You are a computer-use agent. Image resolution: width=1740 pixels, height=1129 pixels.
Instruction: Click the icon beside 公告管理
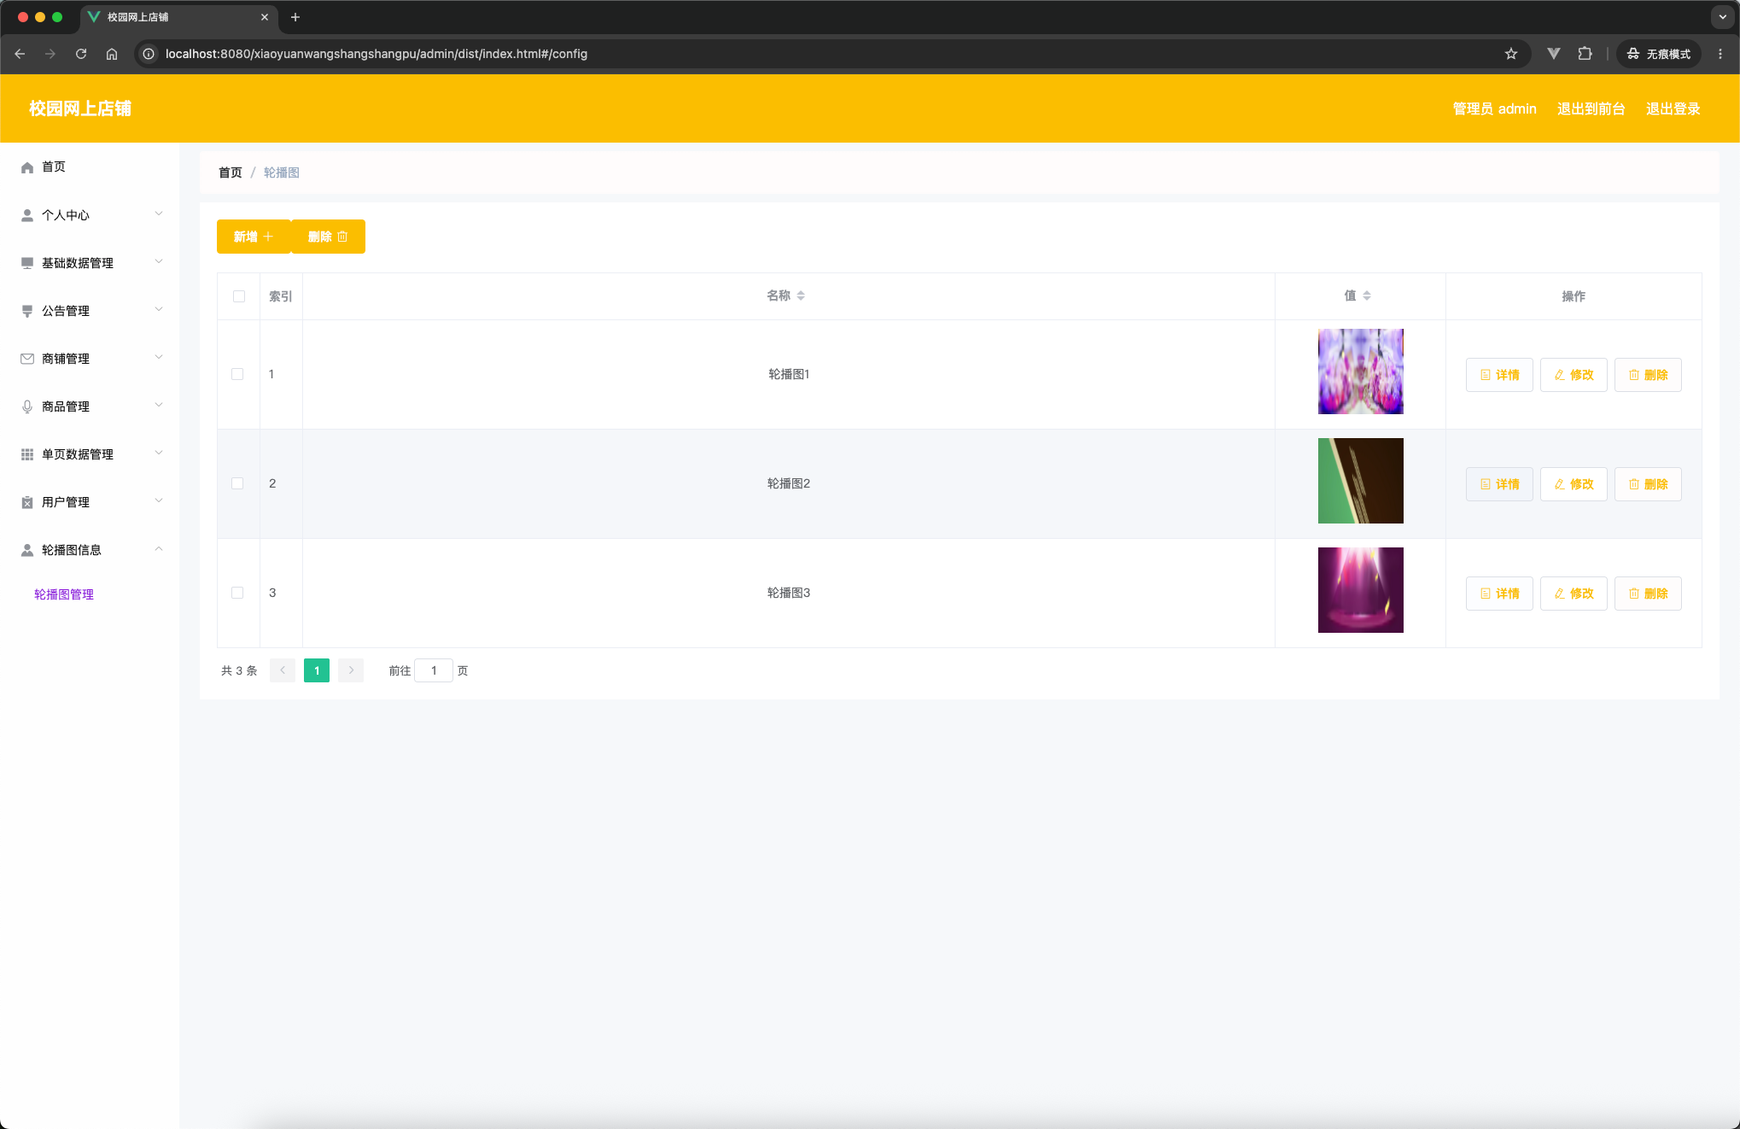[27, 311]
